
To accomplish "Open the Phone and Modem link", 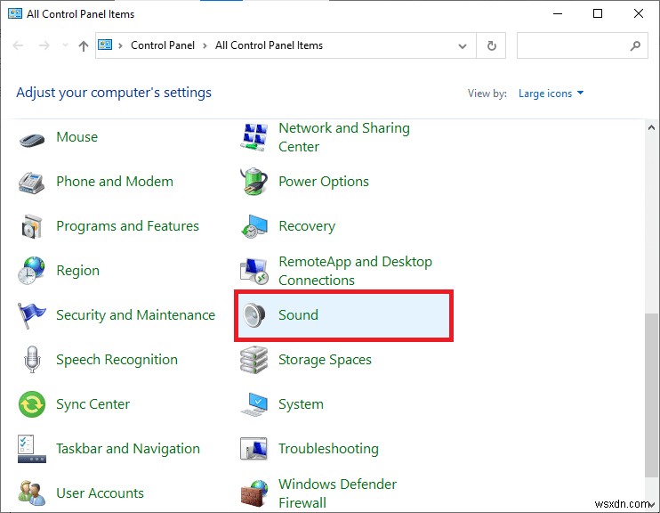I will (x=115, y=182).
